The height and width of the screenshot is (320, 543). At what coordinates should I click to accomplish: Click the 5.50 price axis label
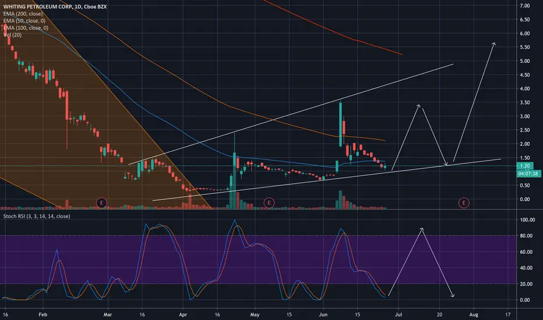click(x=524, y=47)
